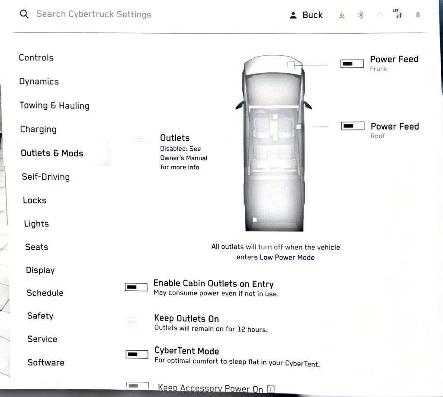The image size is (443, 397).
Task: Open the Schedule menu
Action: click(x=45, y=293)
